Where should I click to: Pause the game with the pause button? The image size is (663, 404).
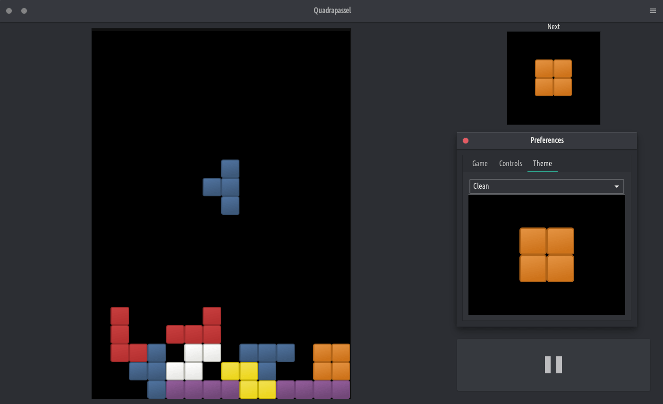pos(553,365)
